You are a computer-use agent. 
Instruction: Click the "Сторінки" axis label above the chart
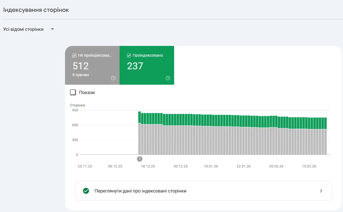(77, 105)
